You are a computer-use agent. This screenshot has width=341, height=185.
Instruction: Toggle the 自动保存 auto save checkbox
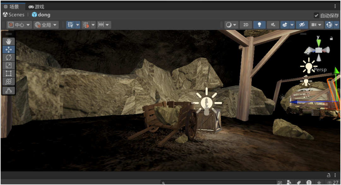(x=316, y=15)
